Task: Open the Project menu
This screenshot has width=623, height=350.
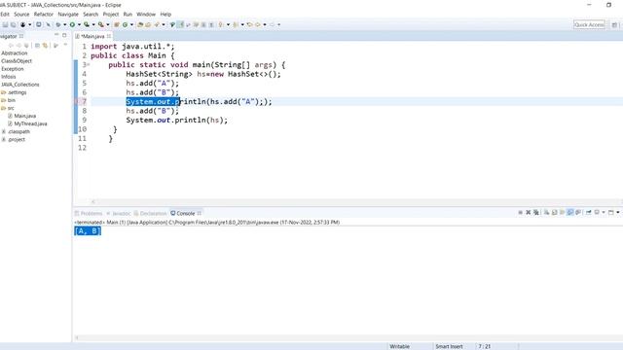Action: pos(111,15)
